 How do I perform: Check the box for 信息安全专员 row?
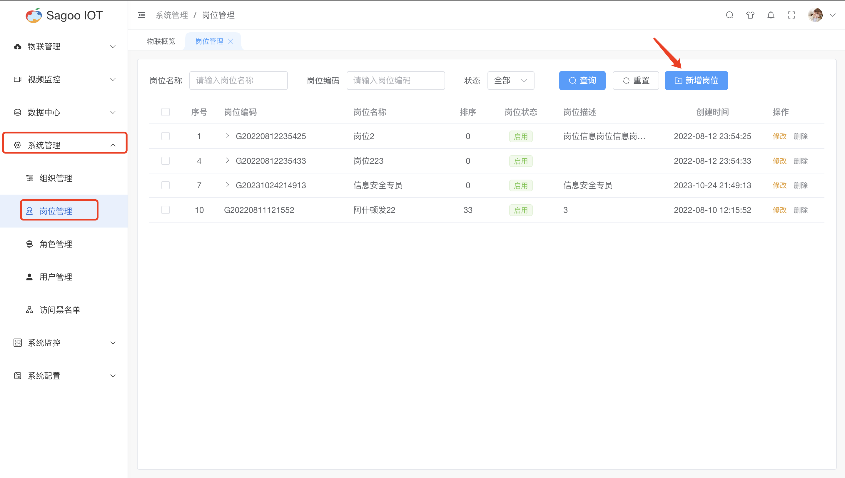(166, 185)
